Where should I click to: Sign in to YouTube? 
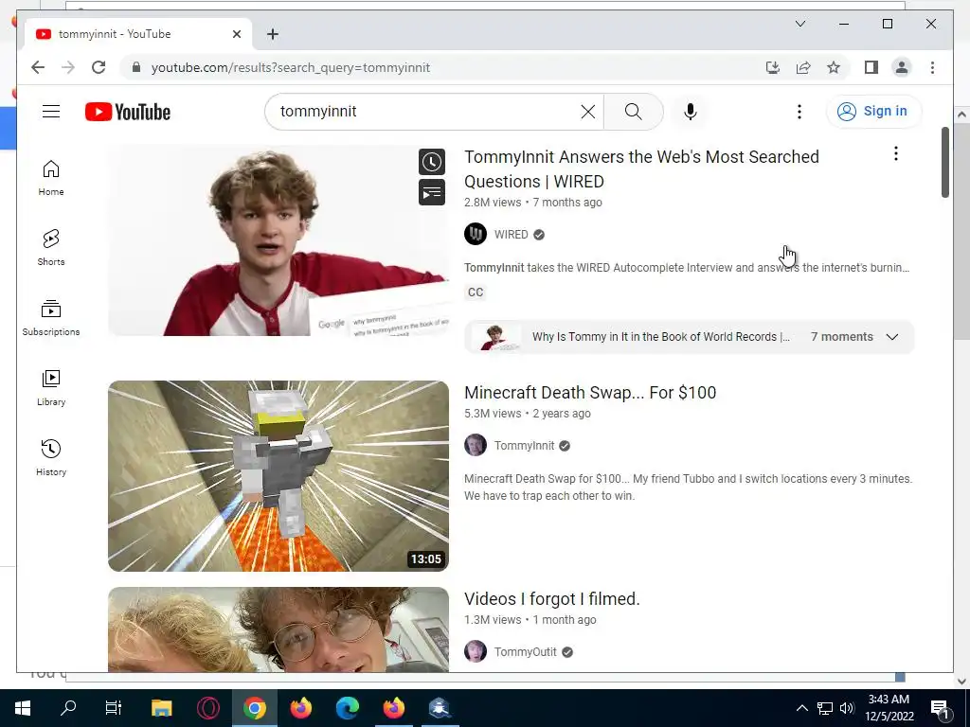(x=872, y=112)
